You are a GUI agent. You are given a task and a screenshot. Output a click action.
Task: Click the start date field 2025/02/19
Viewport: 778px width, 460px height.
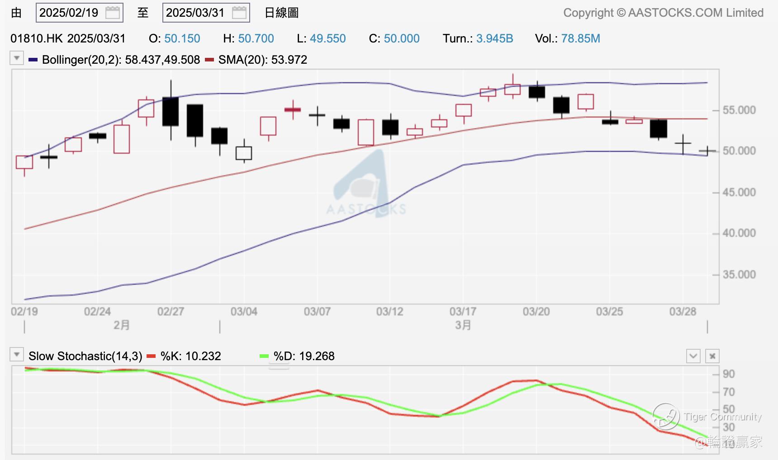pos(80,13)
